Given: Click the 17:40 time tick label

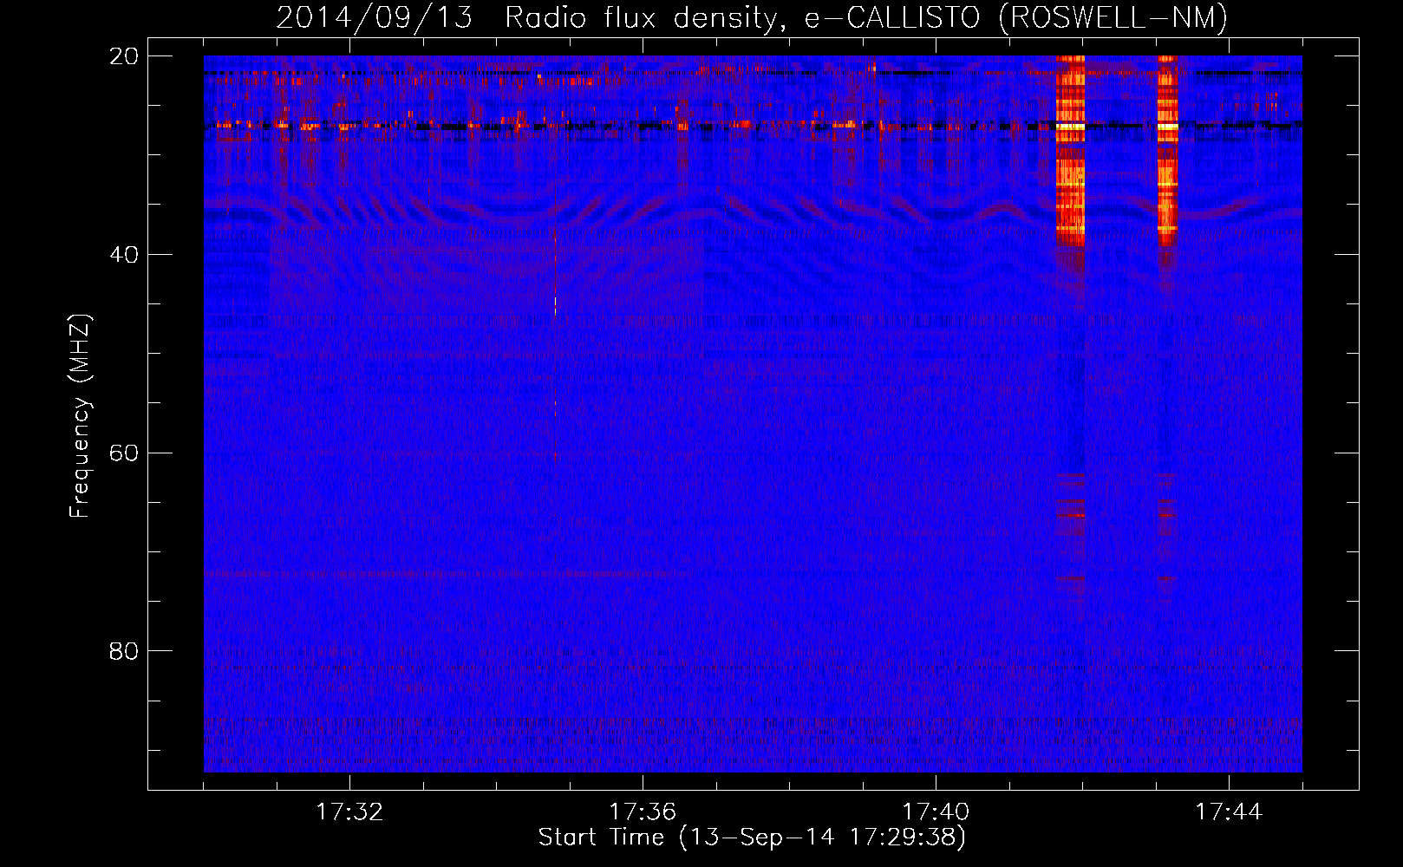Looking at the screenshot, I should [936, 812].
